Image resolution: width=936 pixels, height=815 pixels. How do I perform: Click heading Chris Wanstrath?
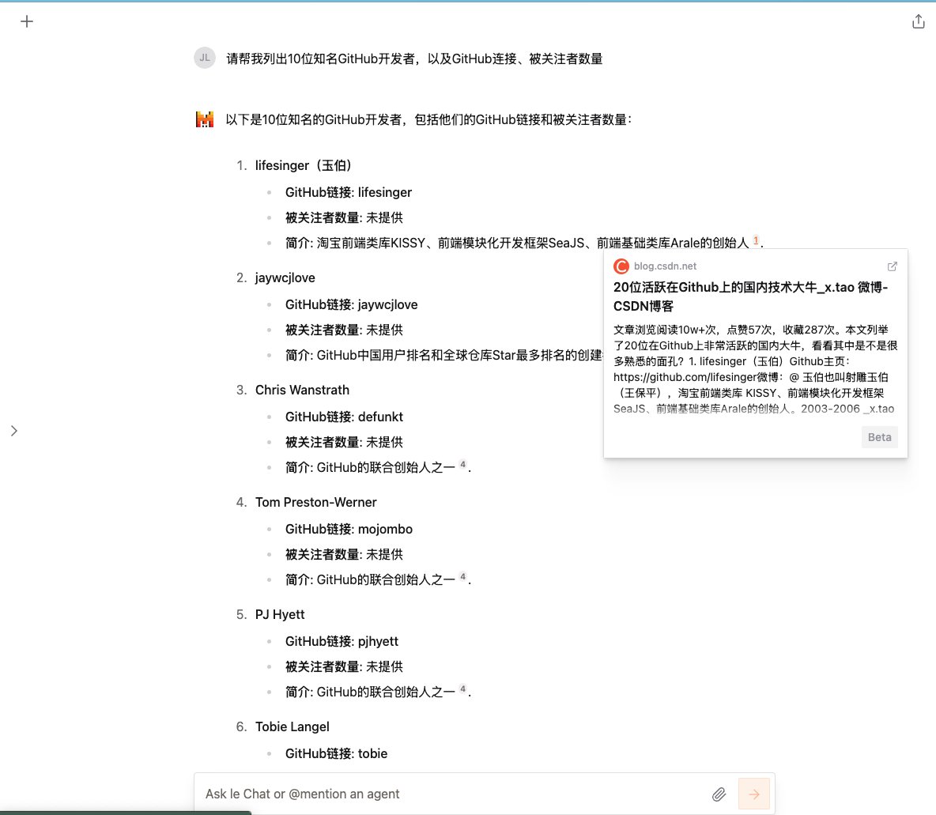tap(302, 390)
